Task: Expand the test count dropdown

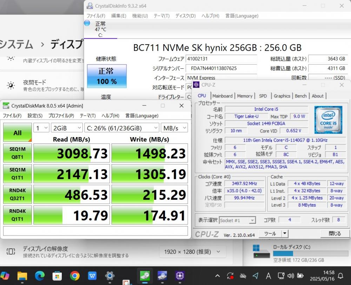Action: pos(41,128)
